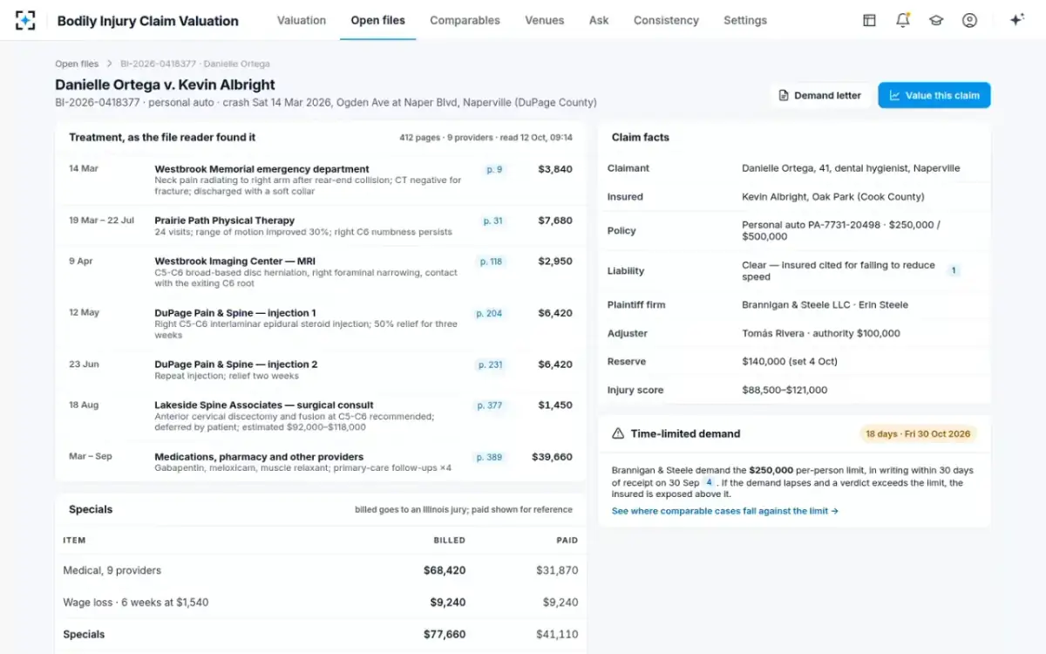Open the p. 118 MRI page reference
Viewport: 1046px width, 654px height.
(491, 261)
